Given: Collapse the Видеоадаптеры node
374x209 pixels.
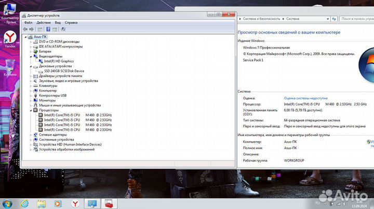Looking at the screenshot, I should pyautogui.click(x=31, y=56).
